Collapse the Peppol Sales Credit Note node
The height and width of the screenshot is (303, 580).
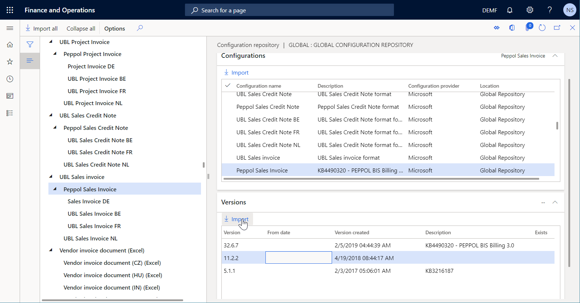(x=55, y=127)
